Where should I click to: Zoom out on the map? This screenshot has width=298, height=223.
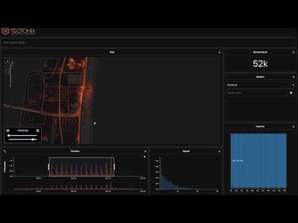pyautogui.click(x=7, y=65)
